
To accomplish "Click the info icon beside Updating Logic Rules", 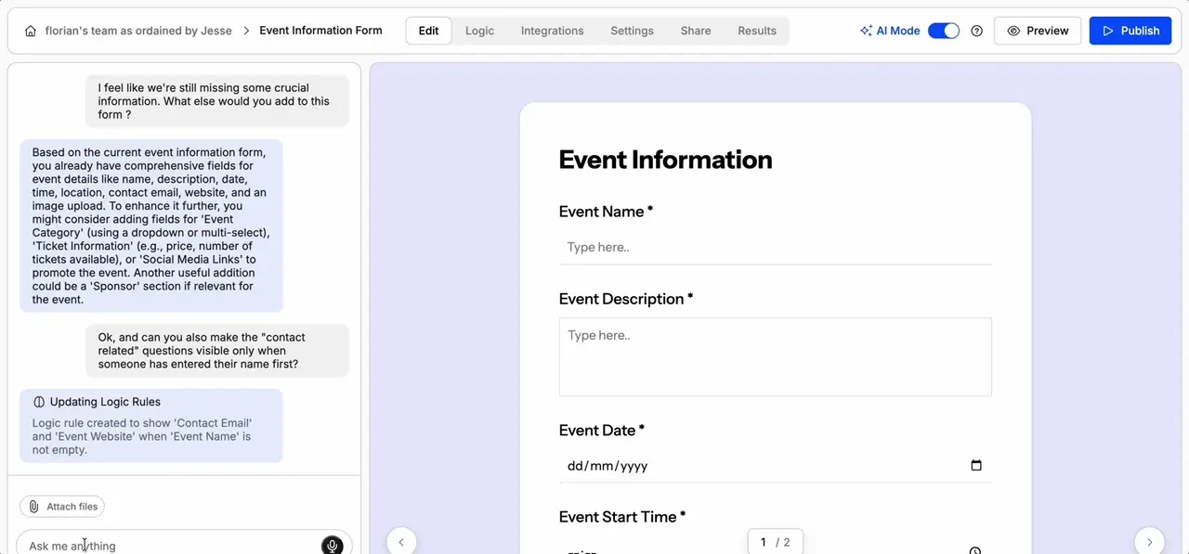I will coord(37,401).
